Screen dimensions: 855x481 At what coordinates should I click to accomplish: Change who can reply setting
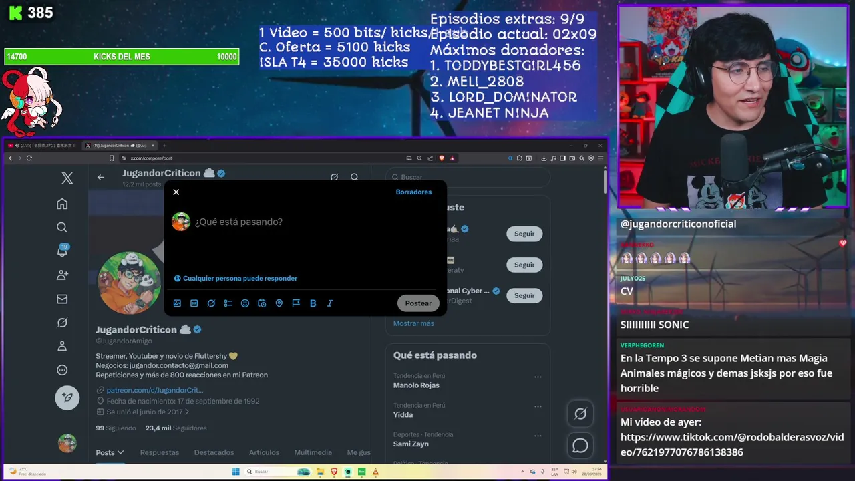pyautogui.click(x=236, y=279)
